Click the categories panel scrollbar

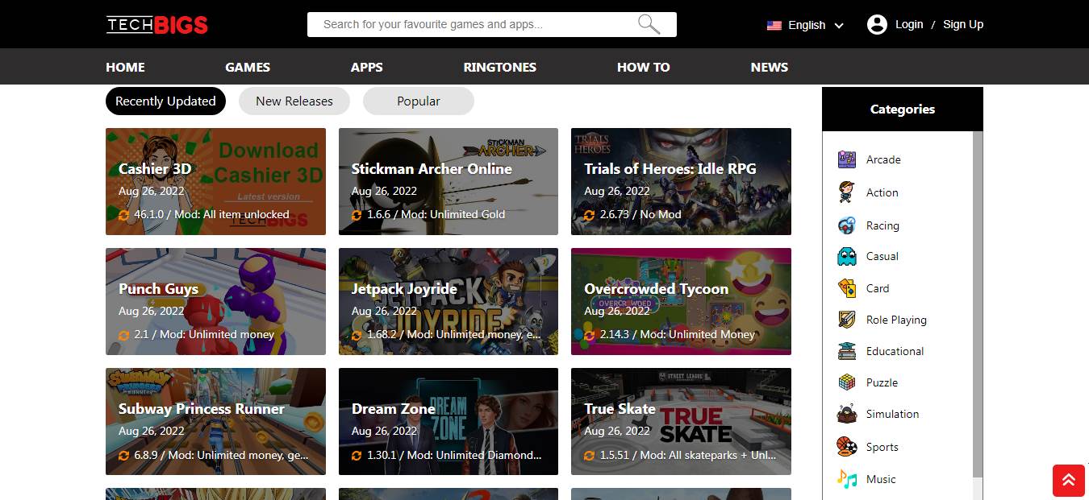pos(978,304)
